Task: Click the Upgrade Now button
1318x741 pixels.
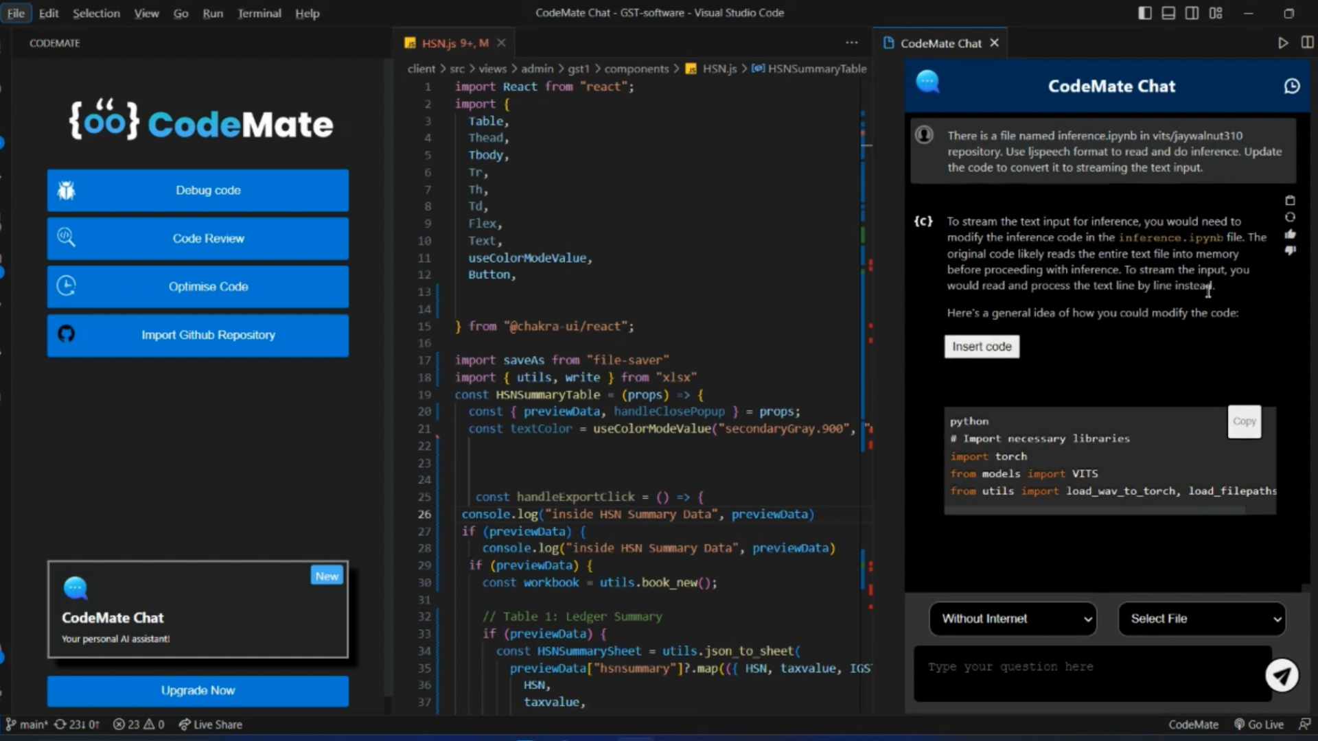Action: [198, 690]
